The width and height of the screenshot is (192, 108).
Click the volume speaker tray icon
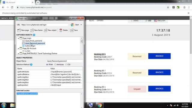(178, 105)
